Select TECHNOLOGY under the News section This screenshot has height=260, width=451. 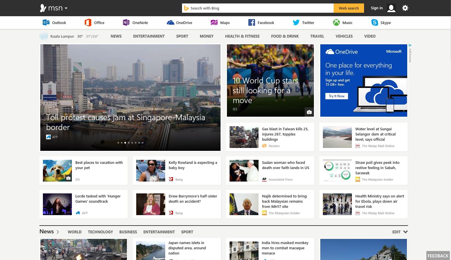[100, 232]
